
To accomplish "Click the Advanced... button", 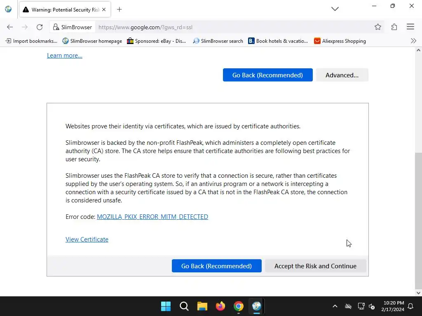I will (x=342, y=75).
